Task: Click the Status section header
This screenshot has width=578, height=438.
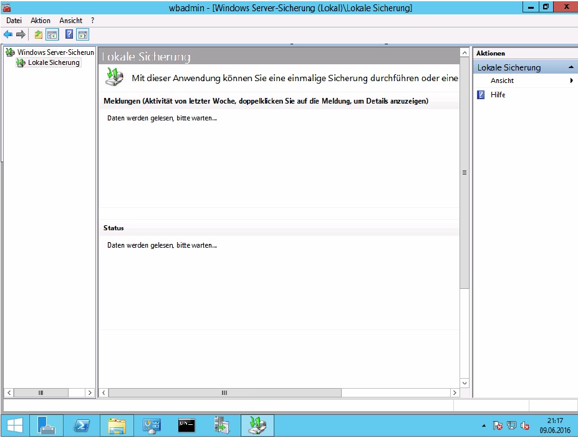Action: tap(113, 228)
